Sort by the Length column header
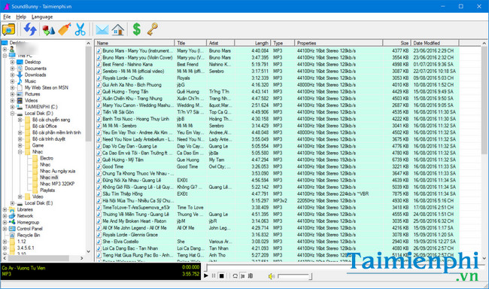The height and width of the screenshot is (289, 489). (x=252, y=43)
